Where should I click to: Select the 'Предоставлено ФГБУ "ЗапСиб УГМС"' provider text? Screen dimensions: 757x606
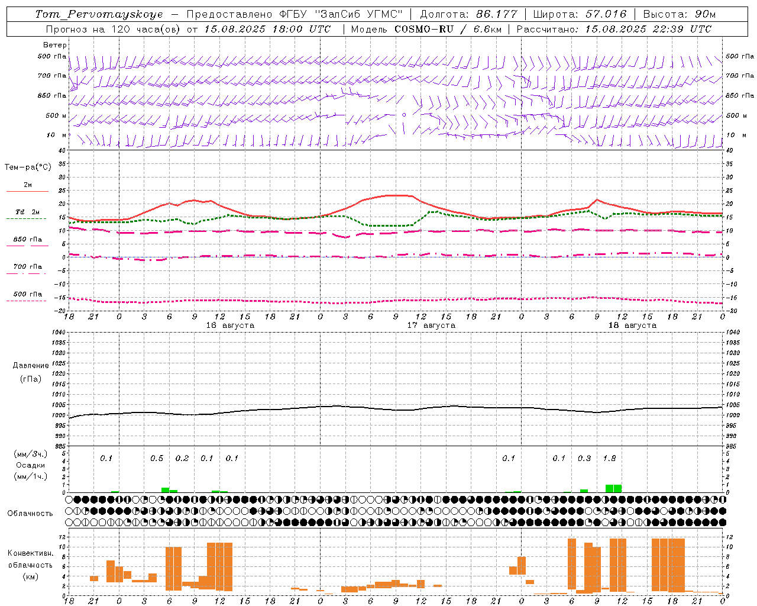pyautogui.click(x=295, y=14)
